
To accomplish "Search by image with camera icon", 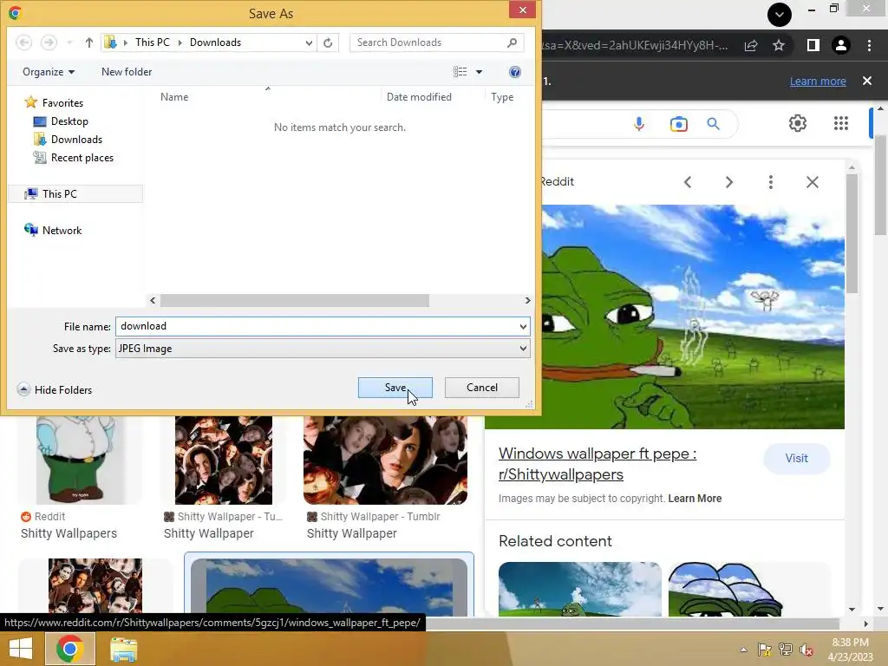I will pyautogui.click(x=678, y=123).
